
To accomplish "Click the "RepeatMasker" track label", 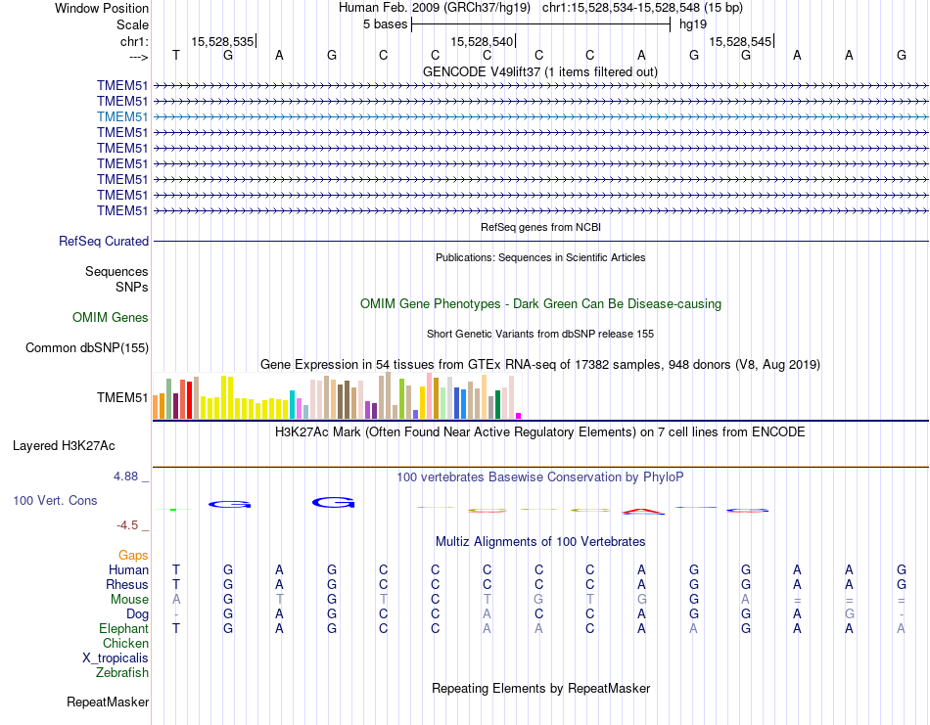I will point(108,702).
